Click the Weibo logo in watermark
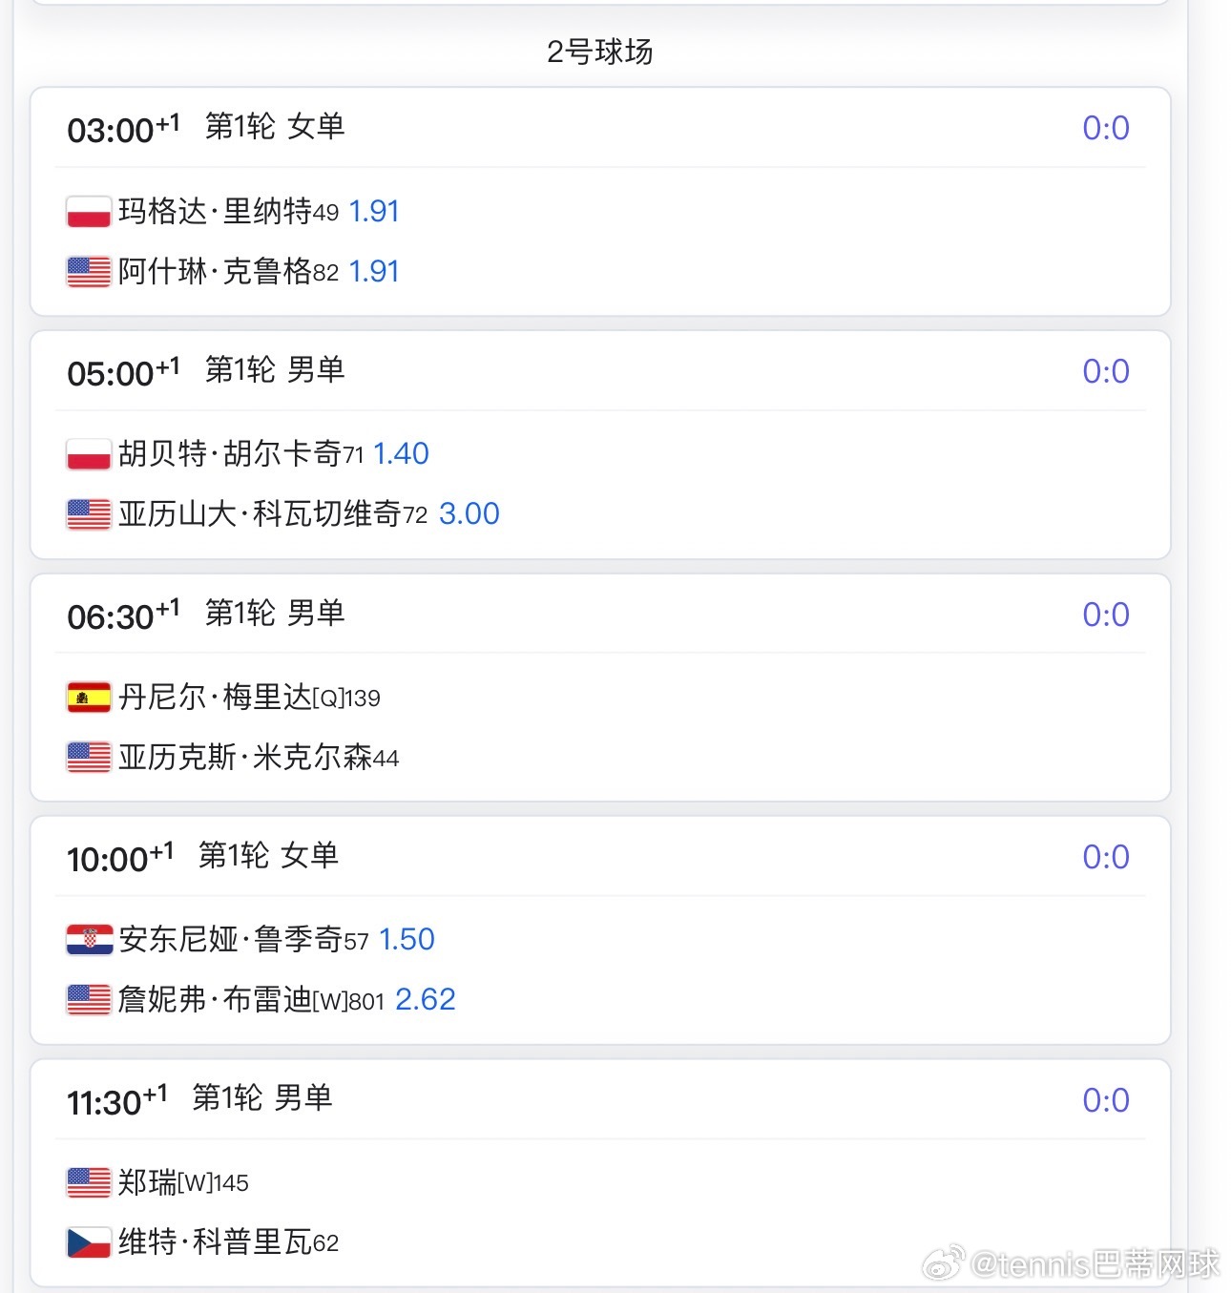The image size is (1231, 1293). 944,1263
